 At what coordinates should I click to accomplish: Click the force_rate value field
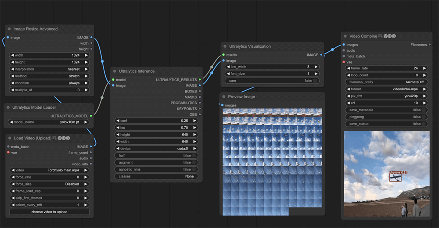50,177
